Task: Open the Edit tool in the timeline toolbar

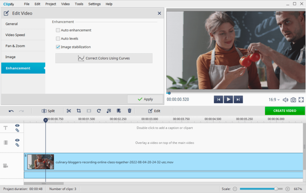Action: click(x=154, y=111)
